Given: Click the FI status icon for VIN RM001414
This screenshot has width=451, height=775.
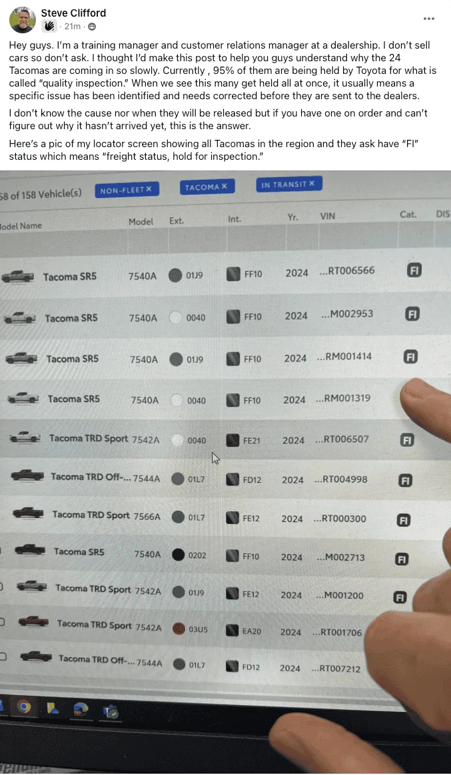Looking at the screenshot, I should [x=410, y=356].
